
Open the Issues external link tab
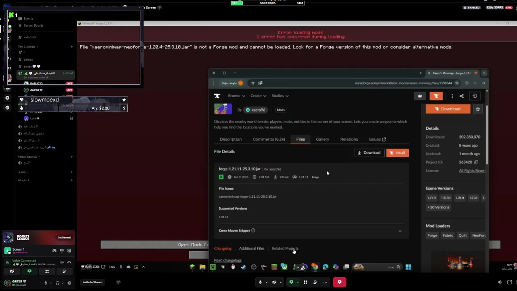pos(377,139)
